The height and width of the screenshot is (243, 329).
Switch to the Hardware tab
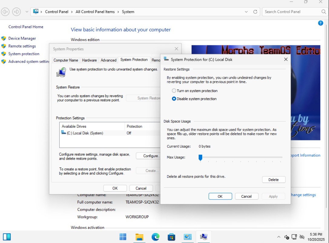pos(89,60)
